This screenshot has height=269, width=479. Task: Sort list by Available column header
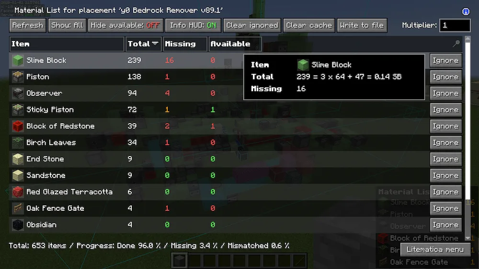235,44
